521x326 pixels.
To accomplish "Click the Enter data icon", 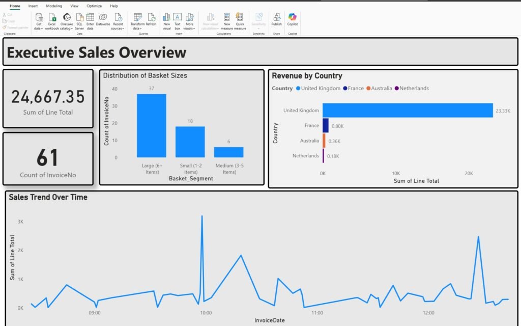I will point(90,17).
